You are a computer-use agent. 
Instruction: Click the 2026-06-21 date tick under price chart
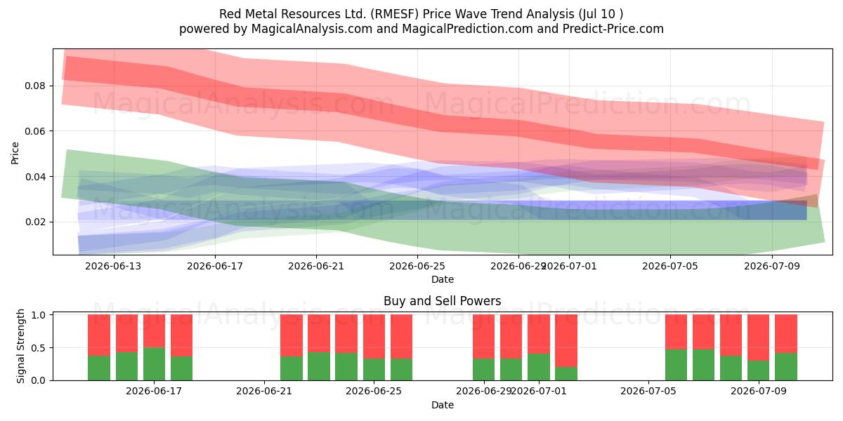(316, 266)
